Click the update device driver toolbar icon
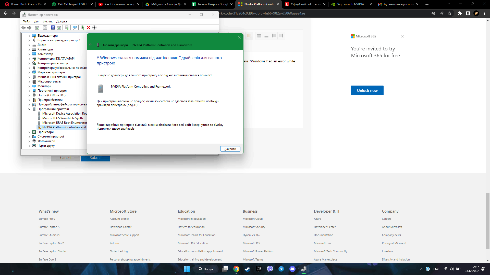Screen dimensions: 490x275 (x=83, y=28)
